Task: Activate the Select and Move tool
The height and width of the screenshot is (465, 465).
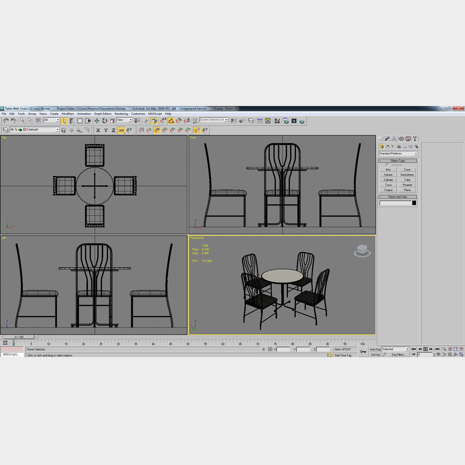Action: (97, 121)
